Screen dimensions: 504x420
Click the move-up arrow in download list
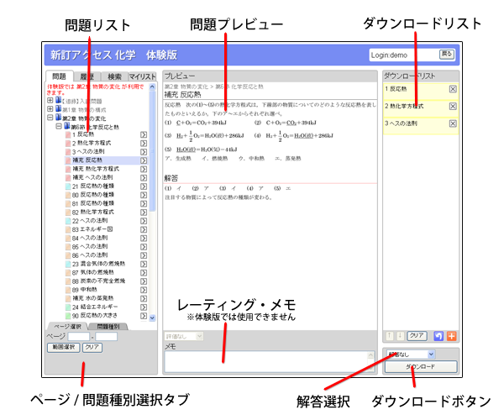pyautogui.click(x=390, y=336)
